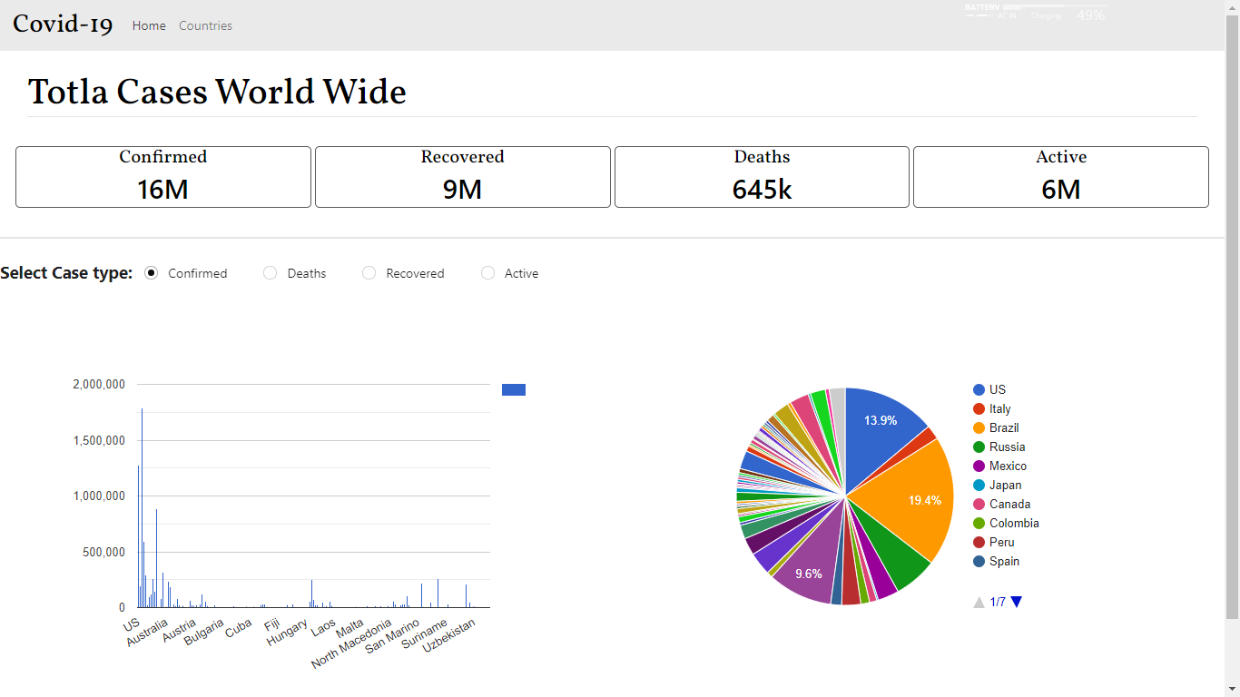Select the Active radio button
The width and height of the screenshot is (1240, 697).
click(488, 272)
